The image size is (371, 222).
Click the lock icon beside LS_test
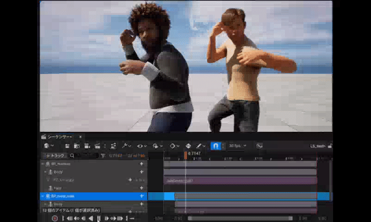click(330, 146)
